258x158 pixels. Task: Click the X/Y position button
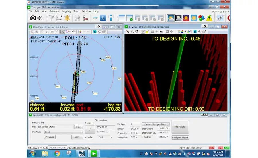click(90, 130)
